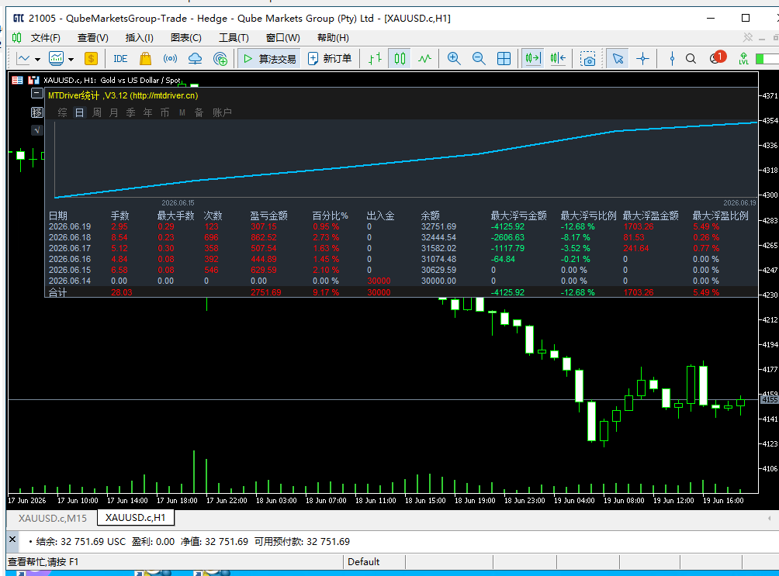The height and width of the screenshot is (576, 779).
Task: Switch to the XAUUSD.c,M15 chart tab
Action: click(x=53, y=518)
